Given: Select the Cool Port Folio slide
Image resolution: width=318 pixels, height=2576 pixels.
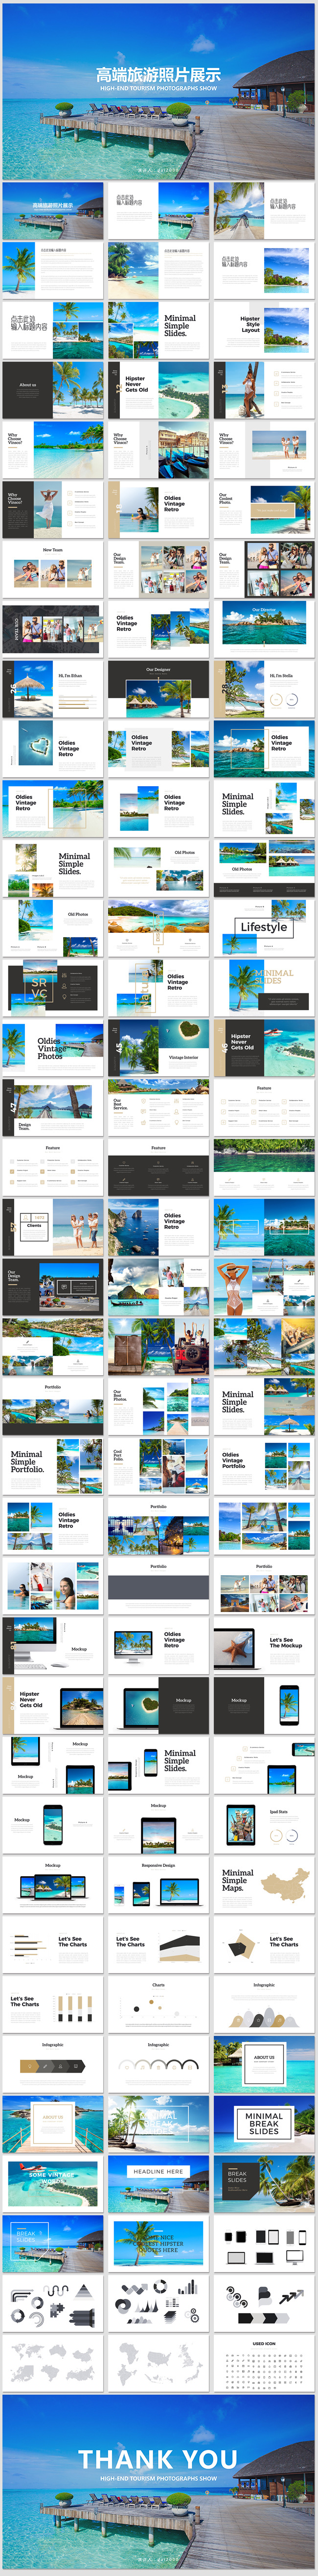Looking at the screenshot, I should [x=159, y=1467].
